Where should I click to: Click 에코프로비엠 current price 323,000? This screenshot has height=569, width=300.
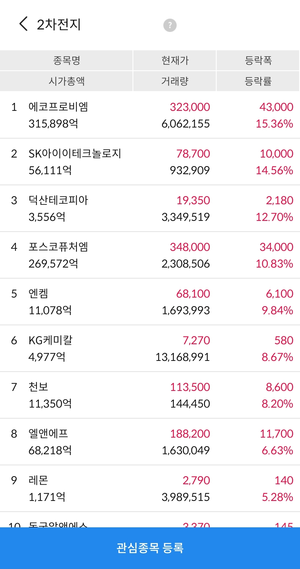coord(190,107)
